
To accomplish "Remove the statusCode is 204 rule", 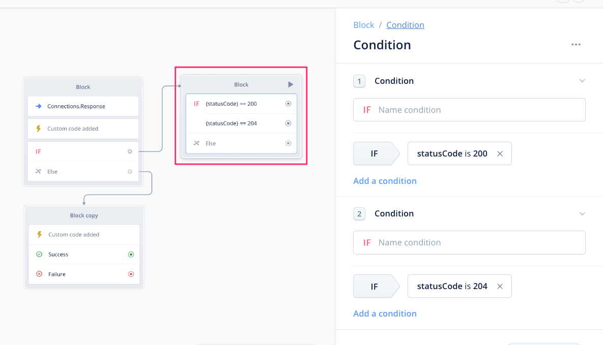I will point(500,286).
